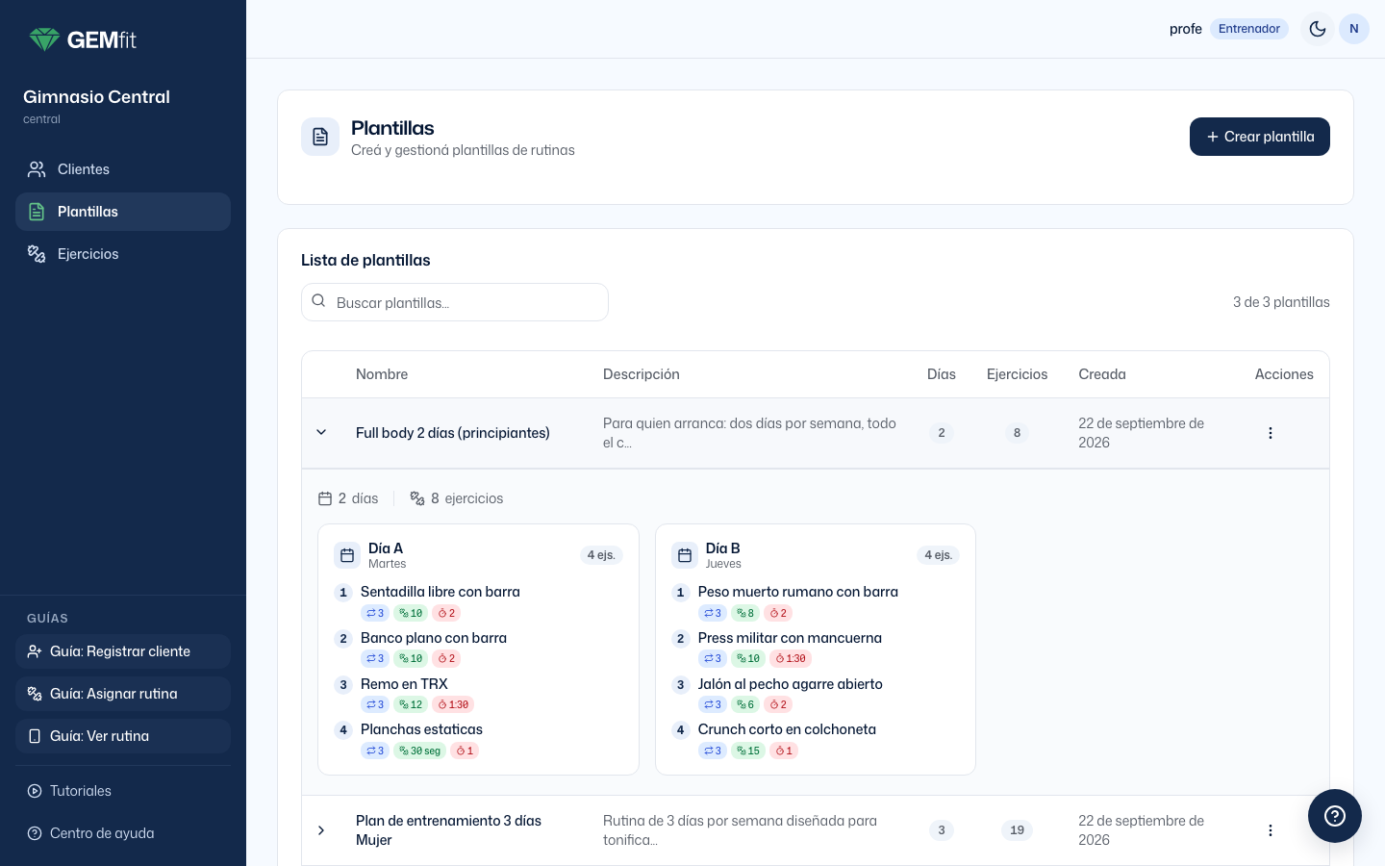The height and width of the screenshot is (866, 1385).
Task: Focus the Buscar plantillas search field
Action: [455, 302]
